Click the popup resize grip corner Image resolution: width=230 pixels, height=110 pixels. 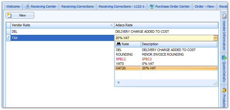click(215, 83)
